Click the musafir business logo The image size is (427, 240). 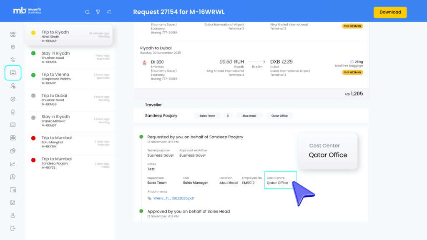27,11
